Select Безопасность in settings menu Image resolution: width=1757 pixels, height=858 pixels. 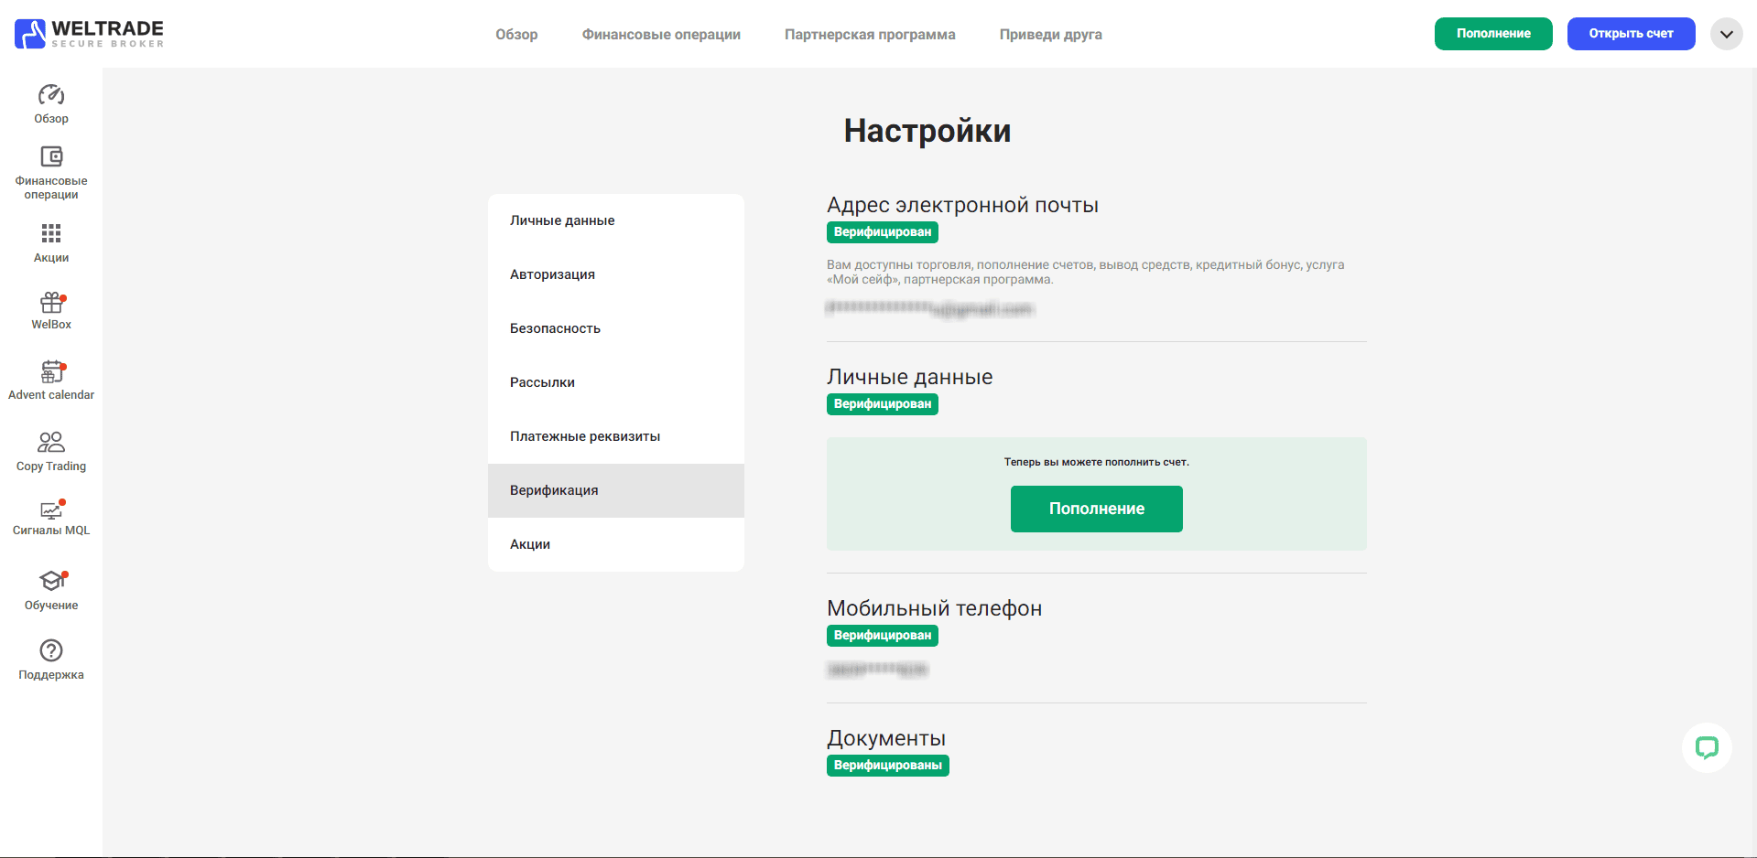[x=616, y=328]
